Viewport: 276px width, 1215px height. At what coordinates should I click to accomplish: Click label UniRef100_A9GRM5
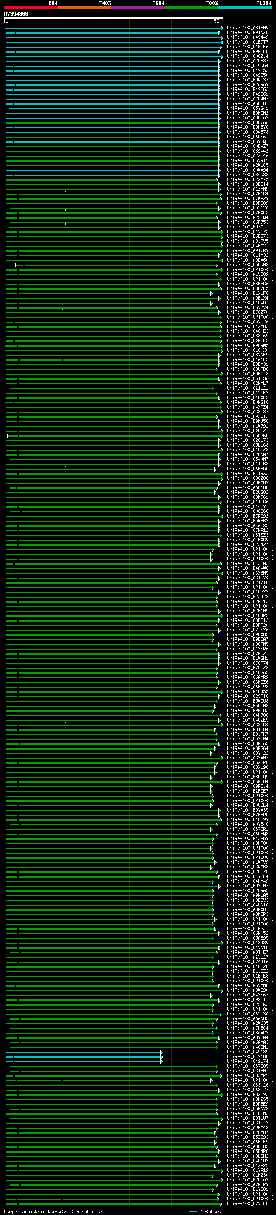(x=248, y=644)
